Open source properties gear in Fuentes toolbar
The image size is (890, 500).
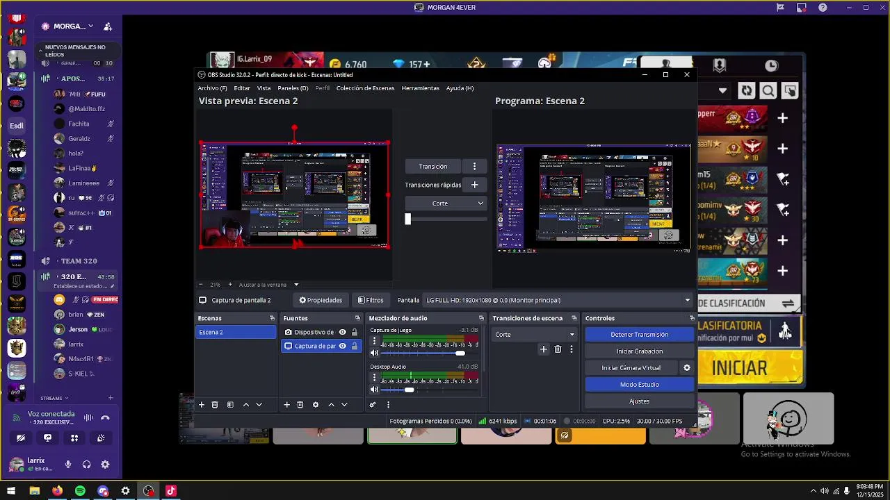[x=316, y=405]
